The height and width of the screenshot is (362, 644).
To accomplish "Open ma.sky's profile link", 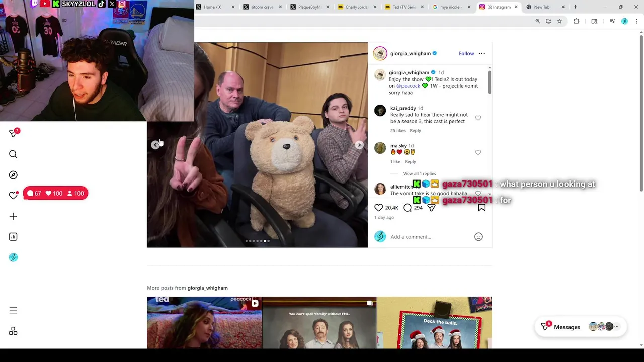I will click(x=398, y=146).
